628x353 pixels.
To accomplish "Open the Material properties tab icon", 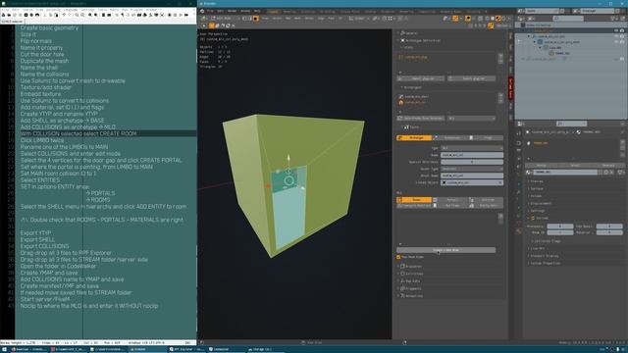I will 519,231.
